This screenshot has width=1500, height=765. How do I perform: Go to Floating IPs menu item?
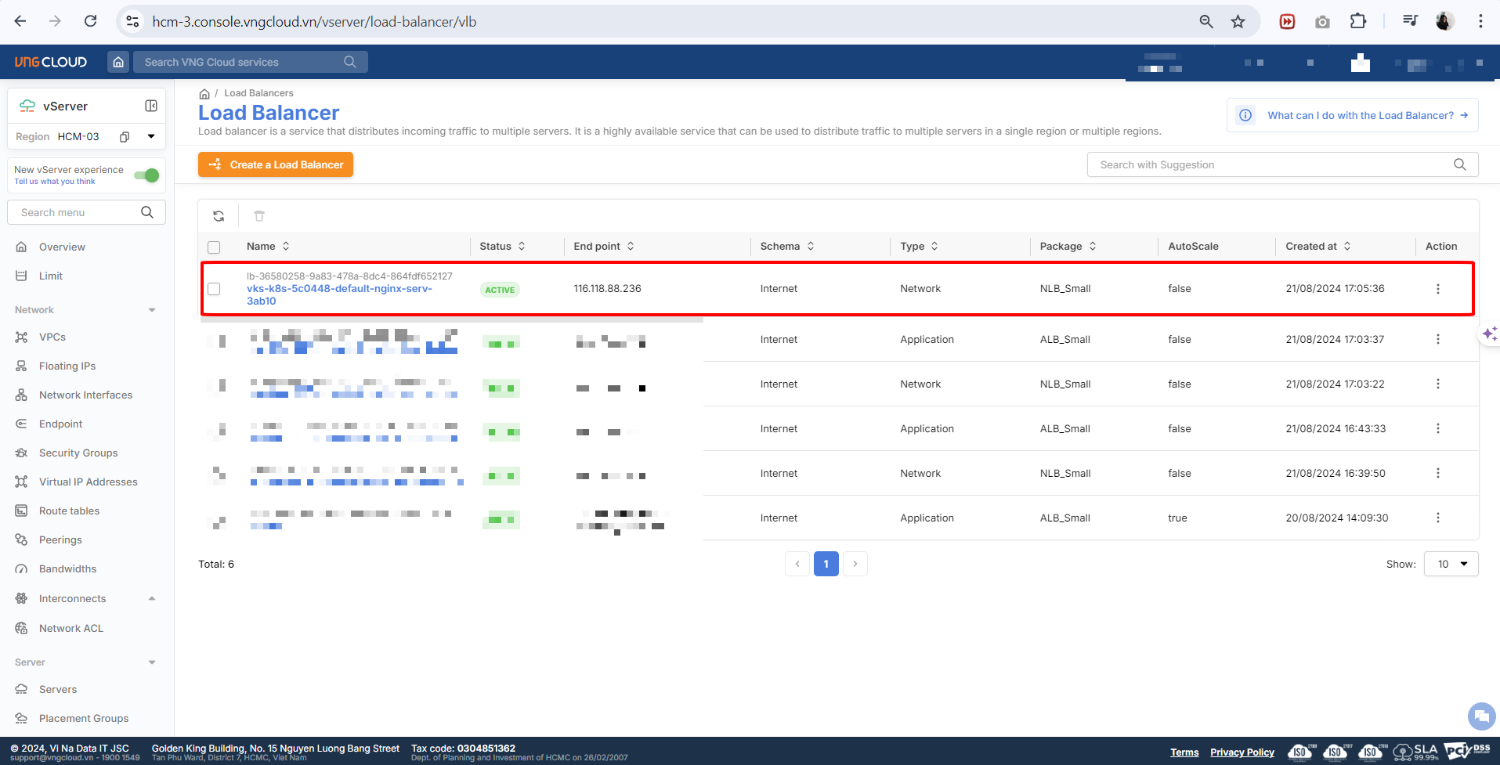67,366
